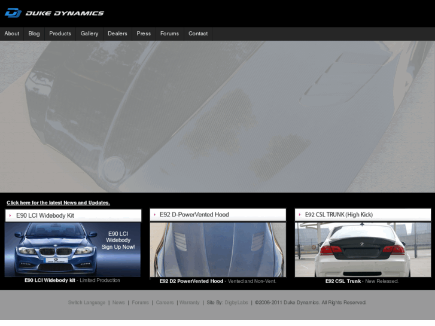Open the vented hood thumbnail image
Viewport: 435px width, 326px height.
[x=218, y=249]
